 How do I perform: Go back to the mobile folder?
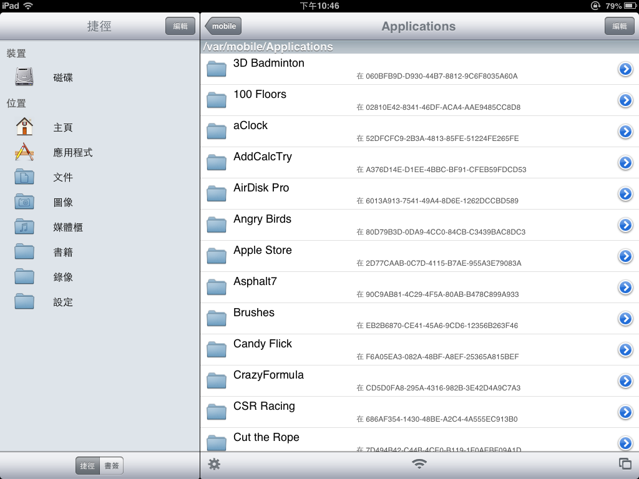(223, 26)
